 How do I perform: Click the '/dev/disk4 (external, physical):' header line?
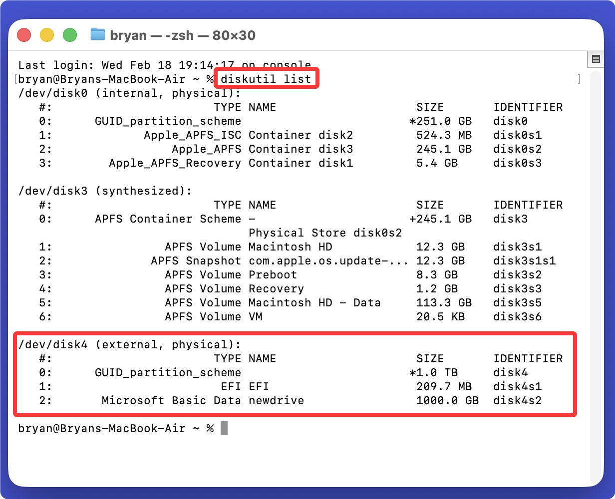pos(129,344)
